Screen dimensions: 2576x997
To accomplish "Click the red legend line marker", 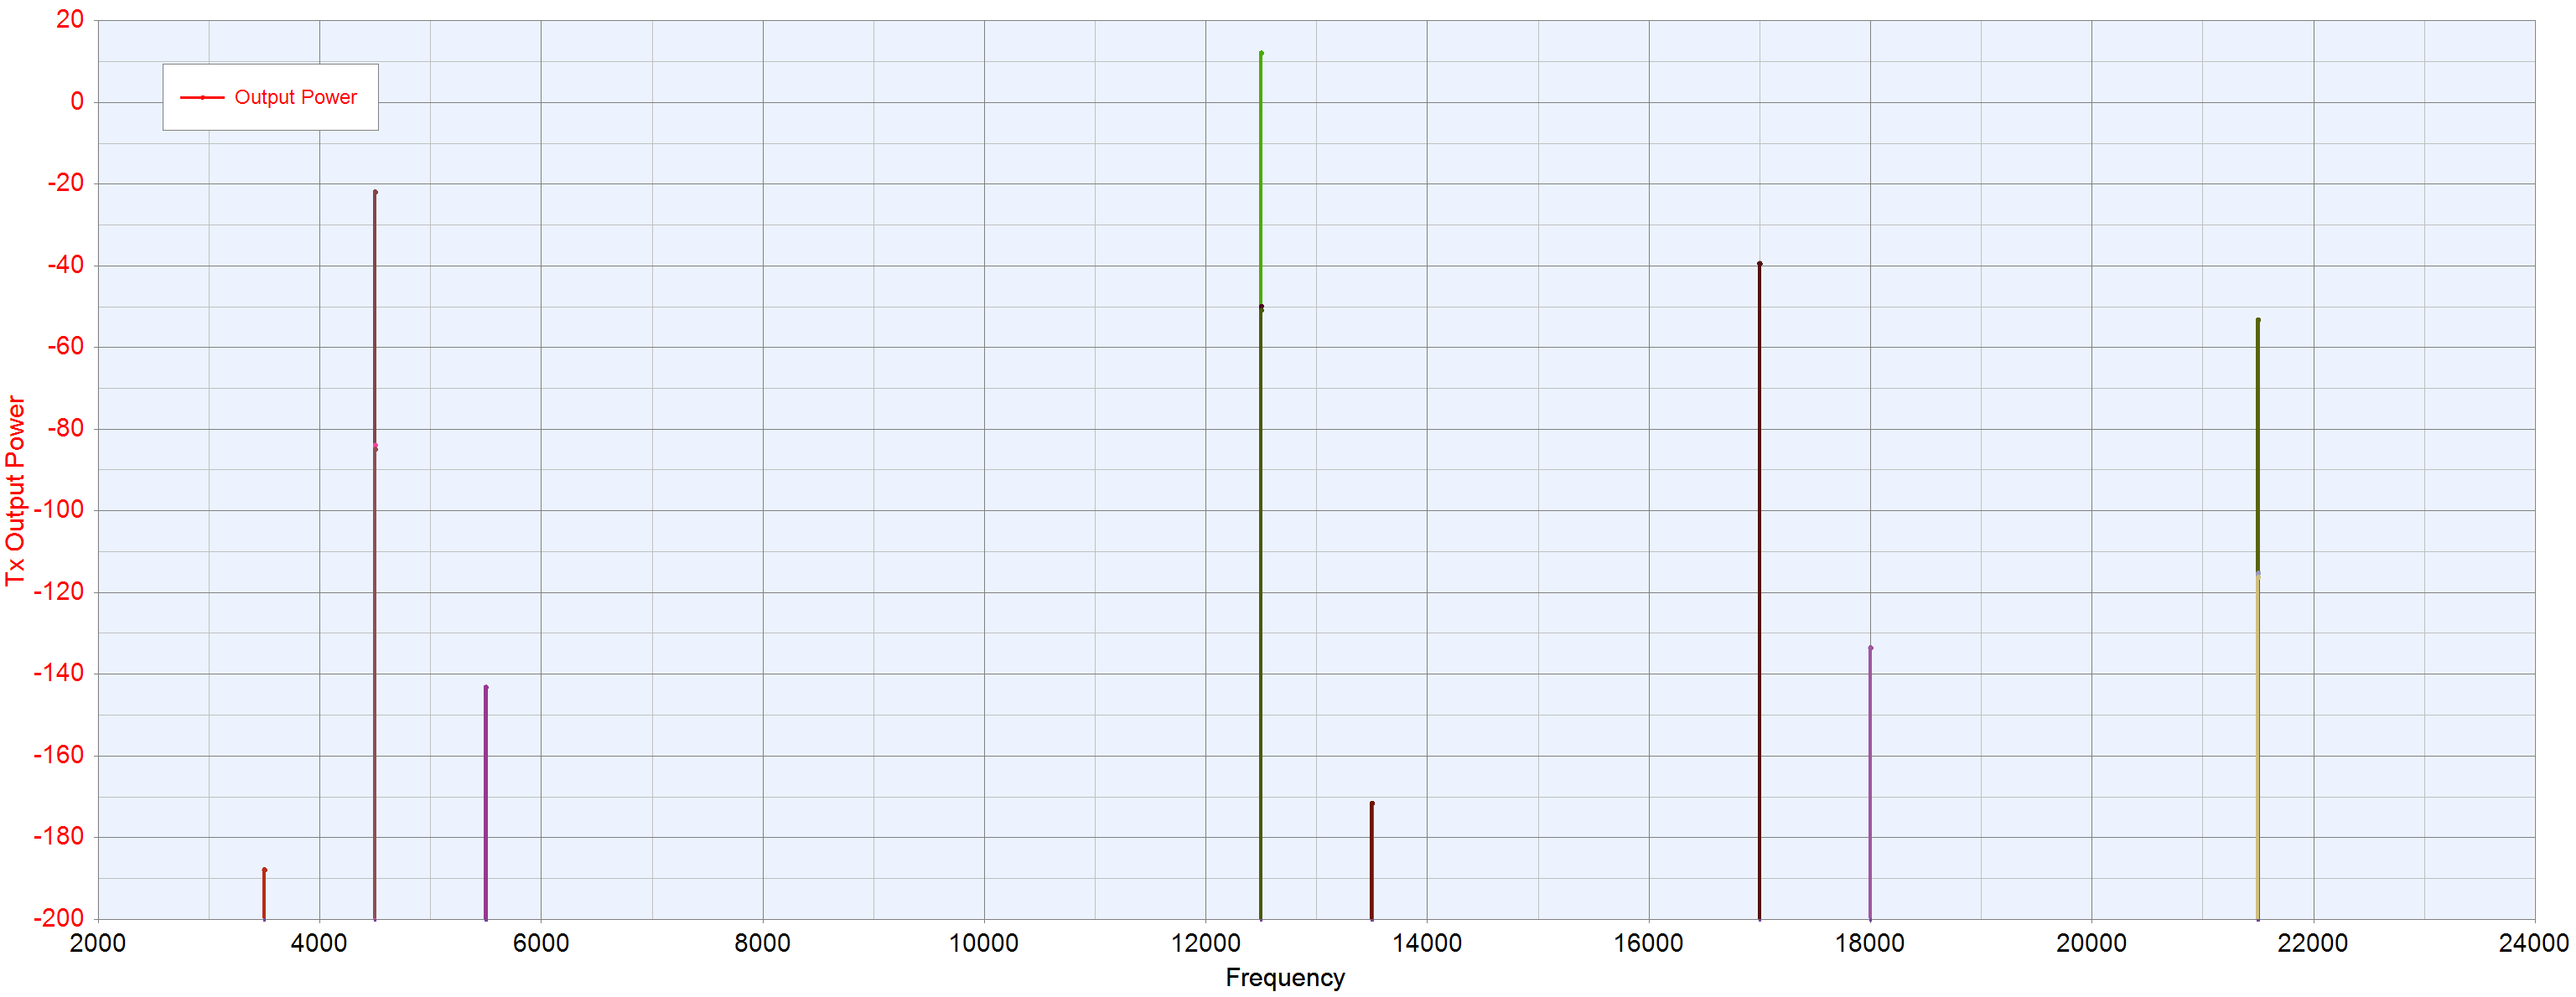I will 202,97.
